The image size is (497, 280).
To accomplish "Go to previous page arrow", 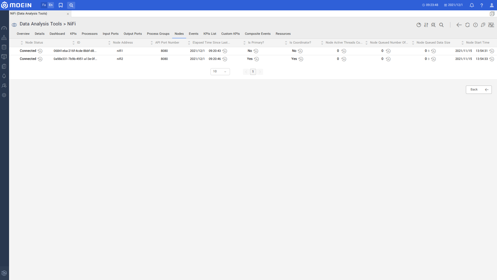I will click(246, 72).
